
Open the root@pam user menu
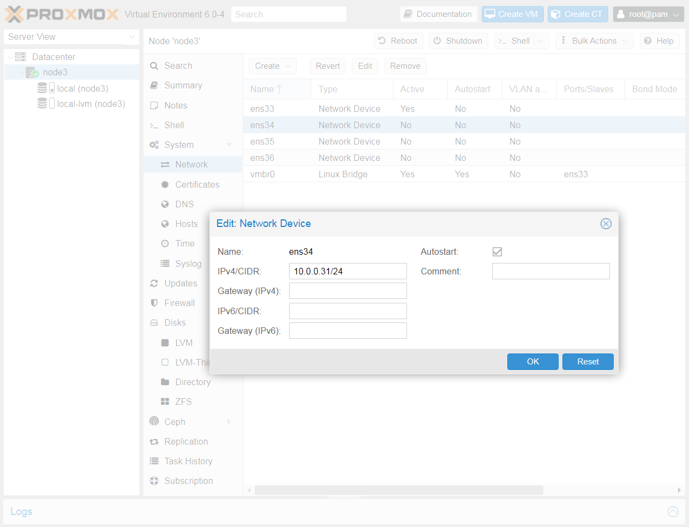(648, 14)
